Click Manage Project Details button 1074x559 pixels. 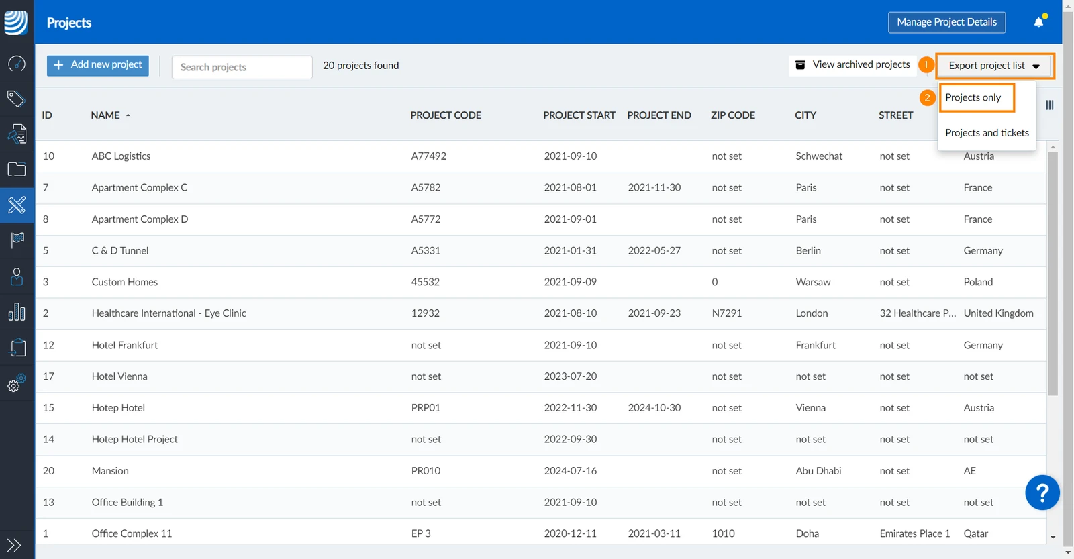tap(946, 22)
